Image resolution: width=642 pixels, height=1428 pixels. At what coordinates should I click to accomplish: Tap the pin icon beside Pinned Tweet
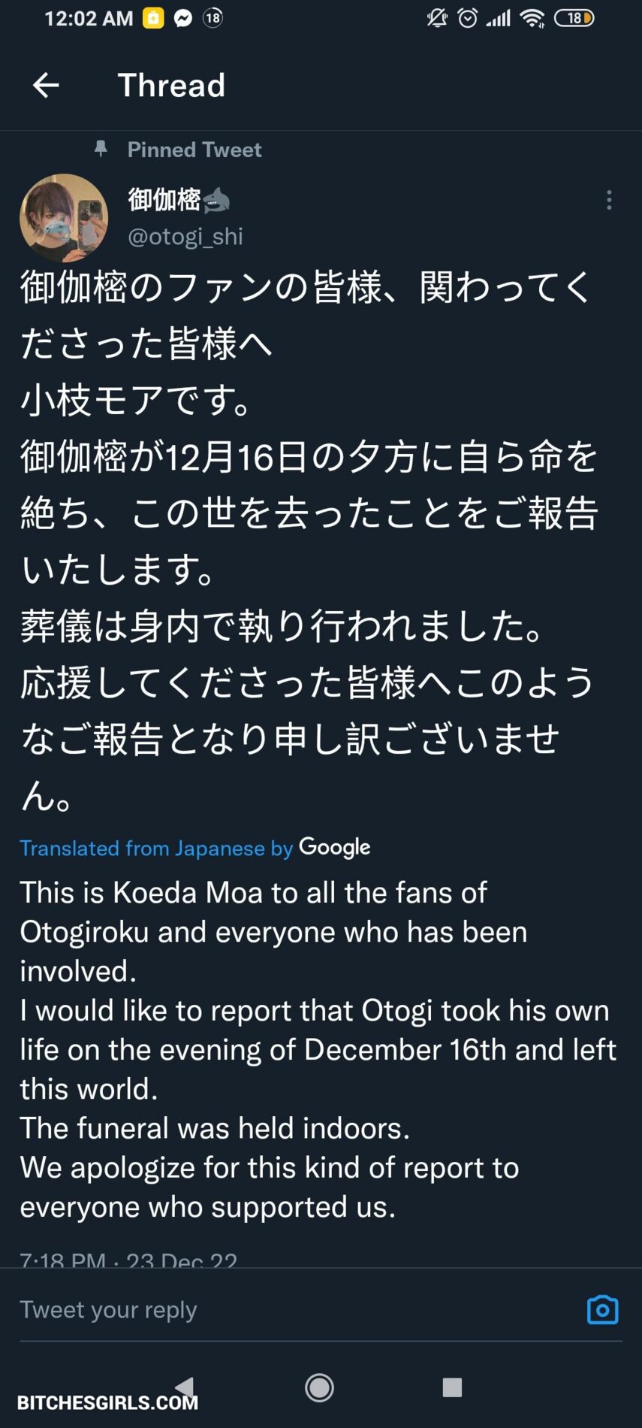(101, 149)
